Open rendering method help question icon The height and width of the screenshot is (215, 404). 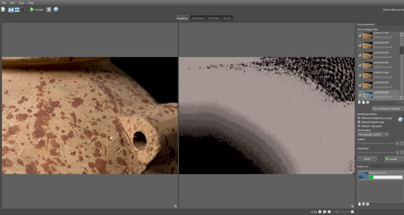pyautogui.click(x=400, y=119)
